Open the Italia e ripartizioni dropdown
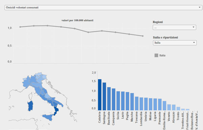Viewport: 203px width, 130px height. pos(175,43)
